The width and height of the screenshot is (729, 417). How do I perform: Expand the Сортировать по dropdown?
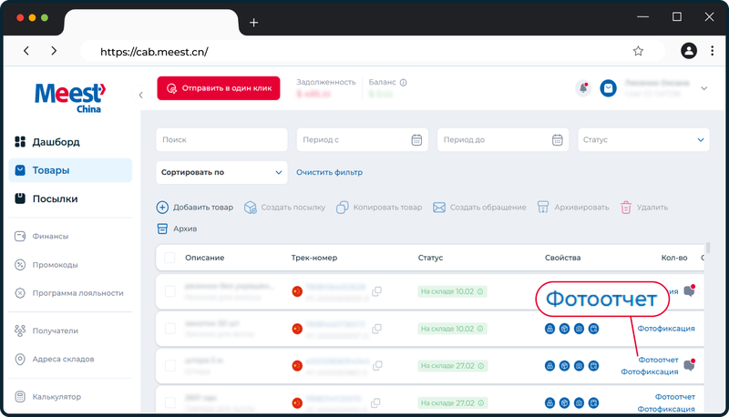tap(221, 172)
